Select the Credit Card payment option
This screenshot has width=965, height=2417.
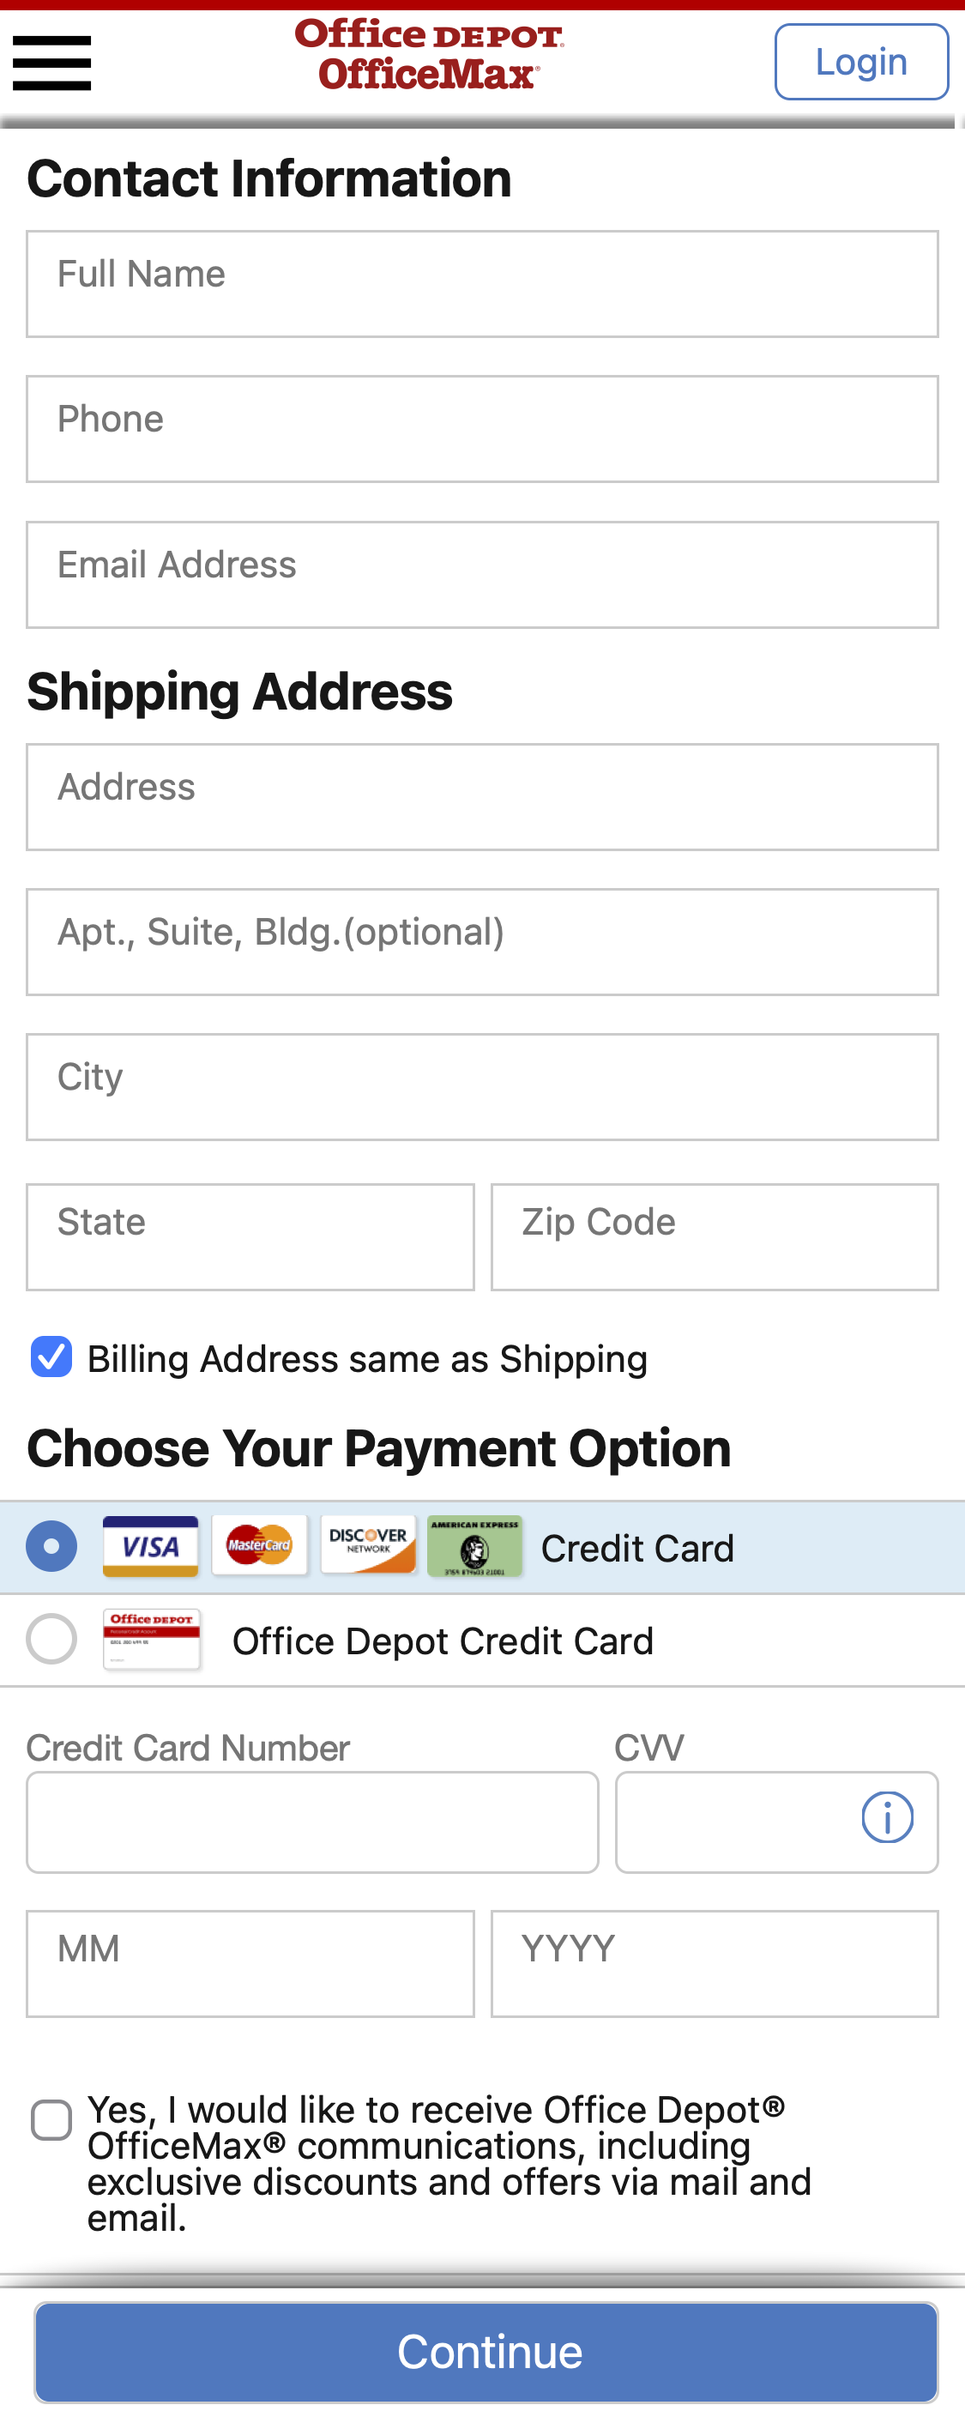(51, 1545)
